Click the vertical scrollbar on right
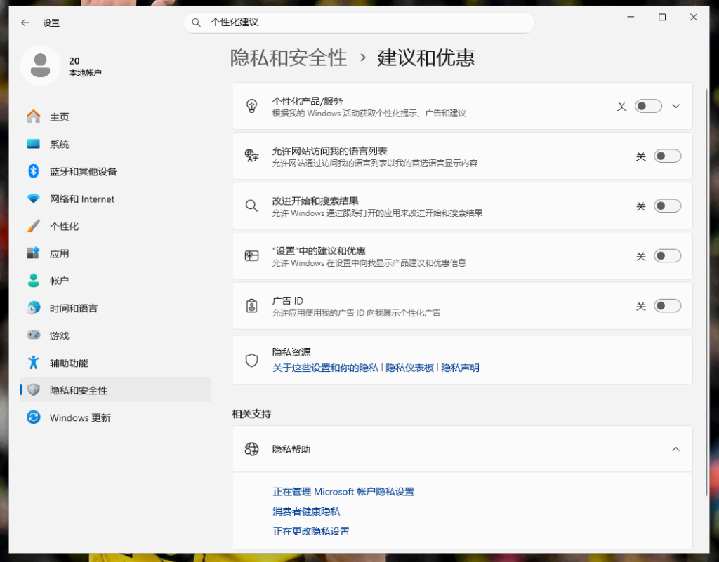The image size is (719, 562). pos(706,292)
